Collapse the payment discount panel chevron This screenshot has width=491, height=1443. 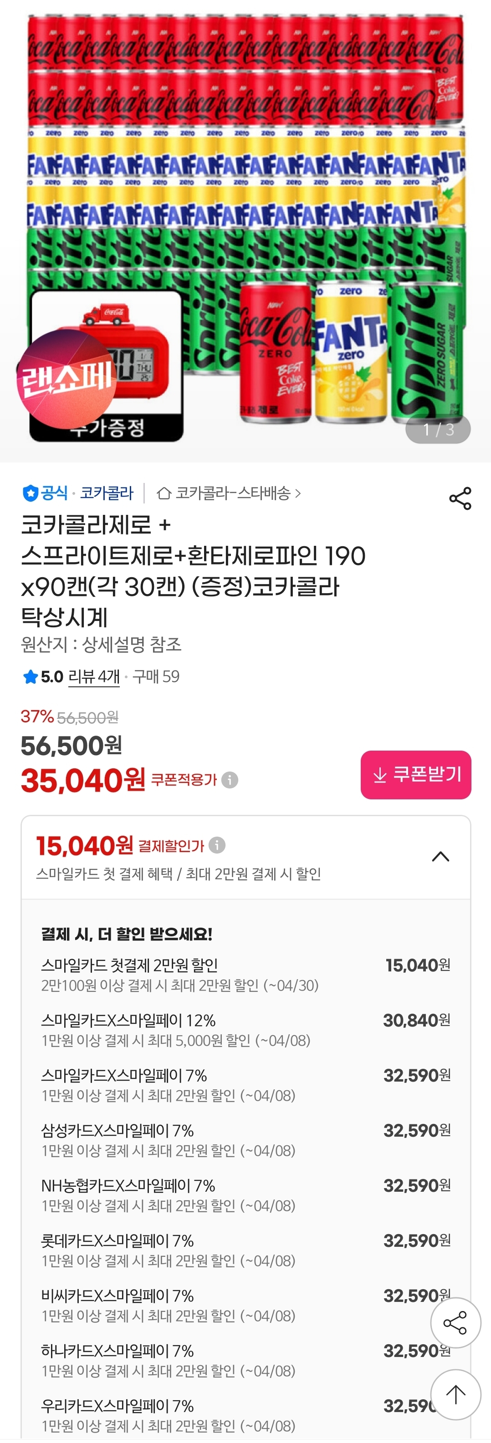pos(440,857)
